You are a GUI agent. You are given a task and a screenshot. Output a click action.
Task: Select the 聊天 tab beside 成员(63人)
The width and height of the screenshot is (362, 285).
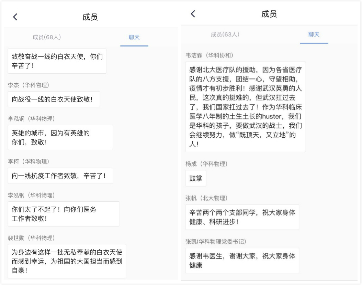314,34
